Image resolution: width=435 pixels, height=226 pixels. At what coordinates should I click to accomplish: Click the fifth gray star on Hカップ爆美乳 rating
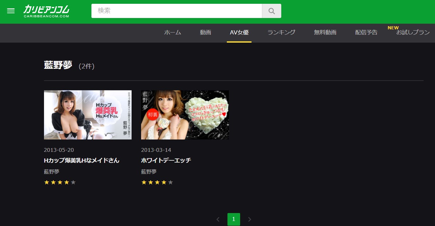[73, 182]
